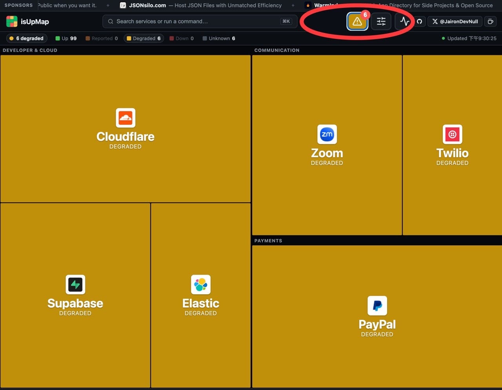The width and height of the screenshot is (502, 390).
Task: Open the Zoom service name
Action: (327, 153)
